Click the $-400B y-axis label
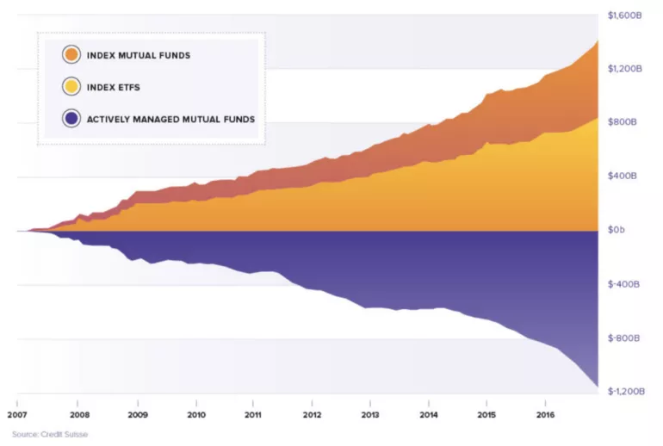The image size is (663, 446). [x=623, y=284]
